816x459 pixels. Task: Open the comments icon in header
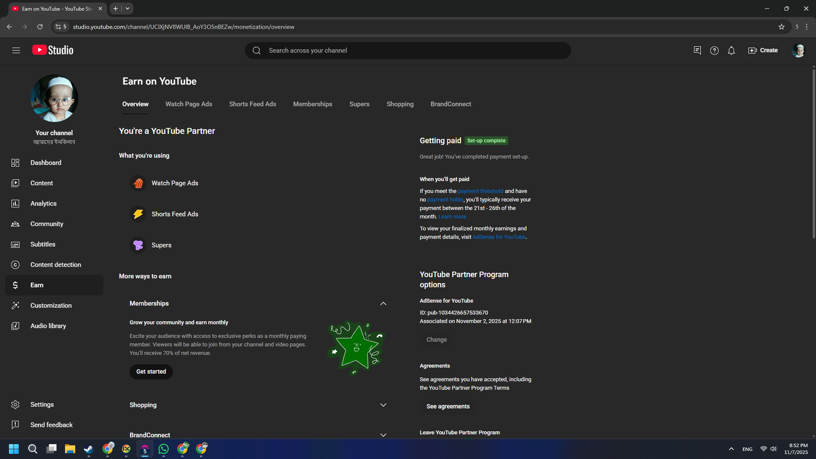[697, 50]
